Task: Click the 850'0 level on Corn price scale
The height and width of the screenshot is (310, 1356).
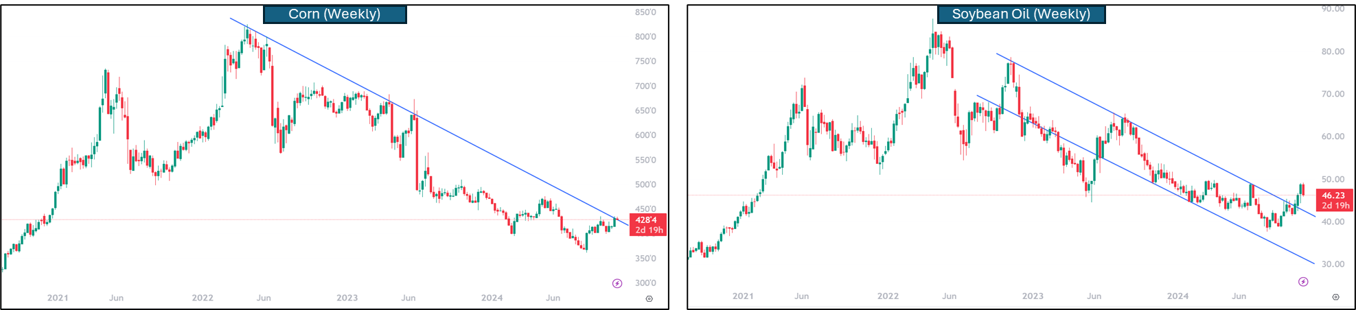Action: tap(645, 12)
